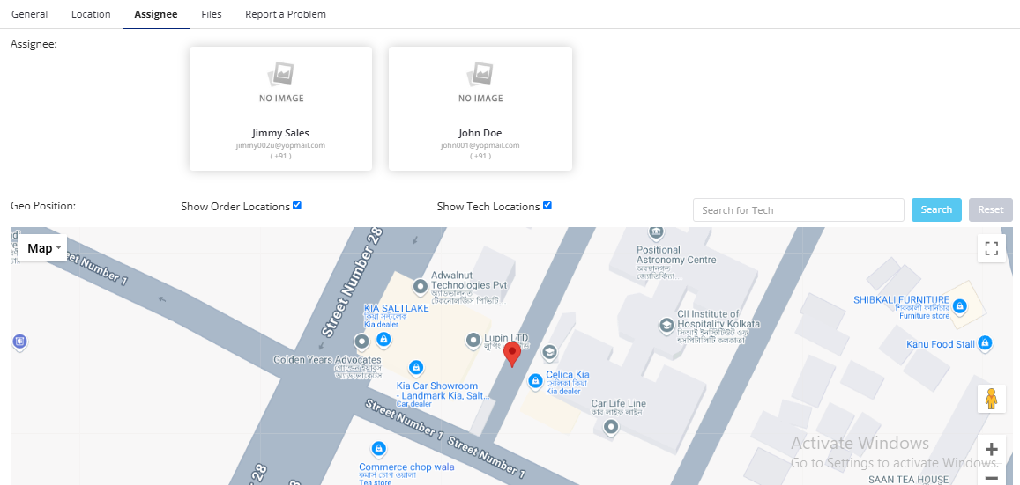Viewport: 1020px width, 485px height.
Task: Click jimmy002u@yopmail.com email text
Action: 280,145
